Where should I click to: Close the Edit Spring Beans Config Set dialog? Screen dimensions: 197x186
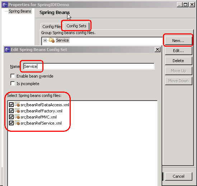coord(158,50)
